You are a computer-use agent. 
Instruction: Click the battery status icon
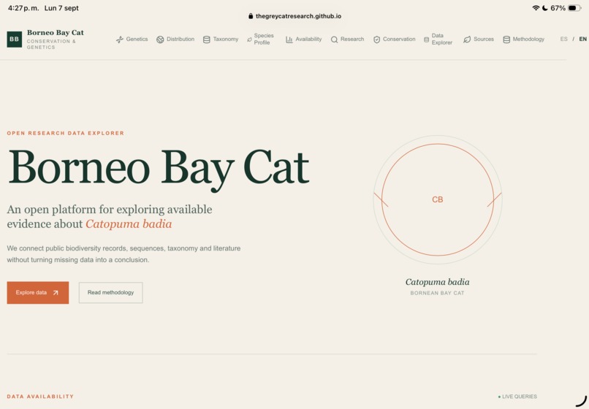pyautogui.click(x=574, y=8)
